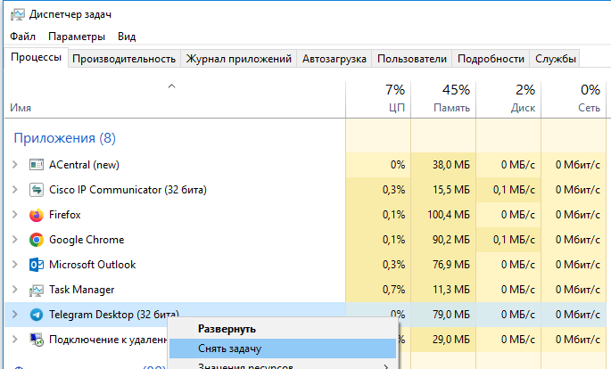
Task: Expand the Telegram Desktop process group
Action: pyautogui.click(x=15, y=315)
